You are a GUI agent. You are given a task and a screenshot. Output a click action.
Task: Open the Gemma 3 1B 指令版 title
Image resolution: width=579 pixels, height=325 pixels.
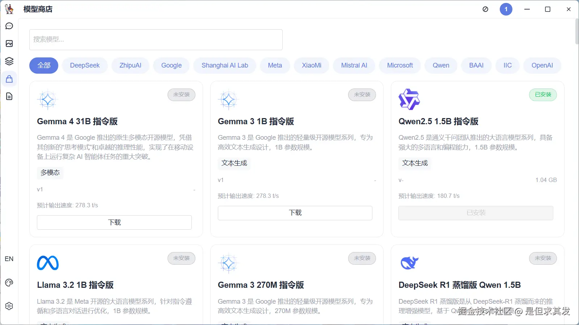(x=256, y=121)
